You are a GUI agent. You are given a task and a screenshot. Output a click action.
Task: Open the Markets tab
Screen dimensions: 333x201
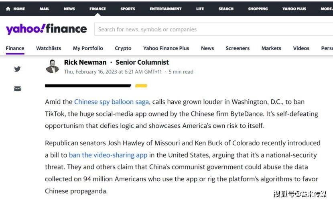pos(271,48)
